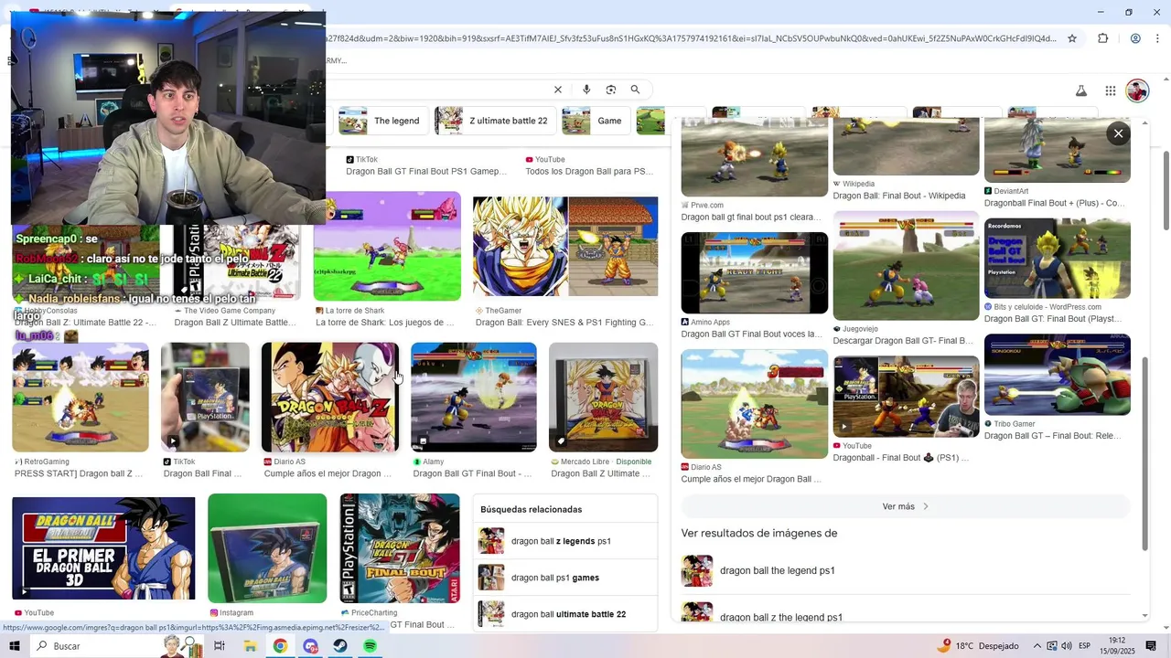Start a voice search with the microphone
Image resolution: width=1171 pixels, height=658 pixels.
point(586,90)
